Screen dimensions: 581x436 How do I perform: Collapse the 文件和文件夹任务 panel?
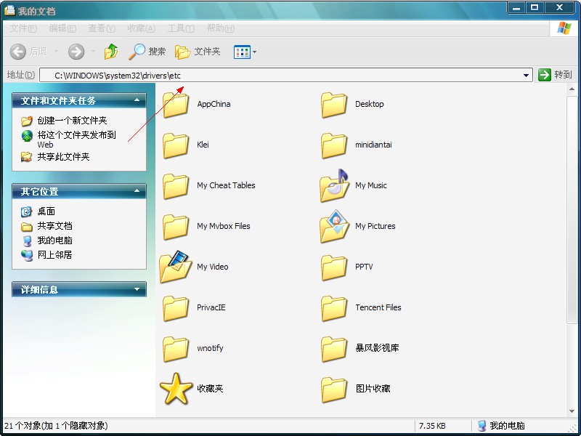[x=137, y=100]
